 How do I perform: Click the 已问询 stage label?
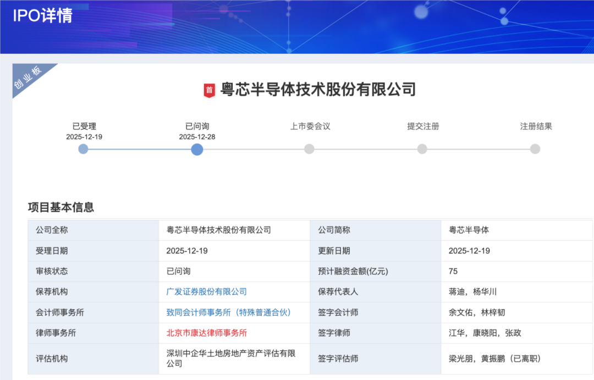(x=197, y=126)
